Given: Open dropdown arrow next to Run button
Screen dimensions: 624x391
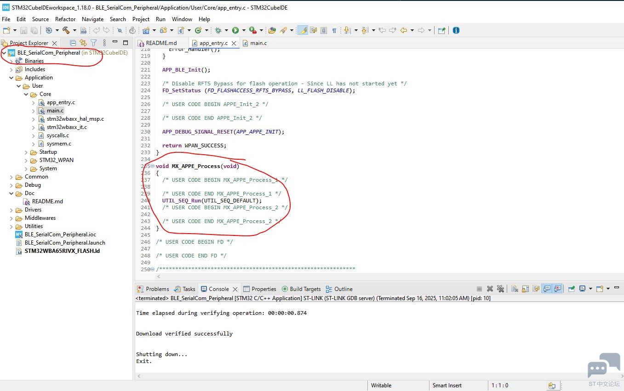Looking at the screenshot, I should [243, 30].
